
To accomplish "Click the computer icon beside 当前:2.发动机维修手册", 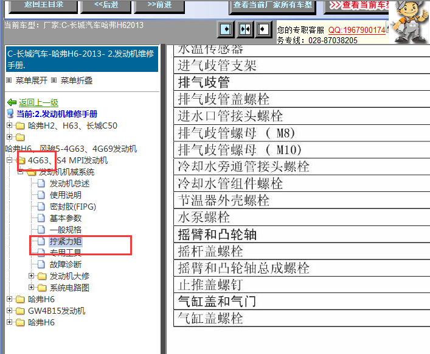I will coord(10,114).
